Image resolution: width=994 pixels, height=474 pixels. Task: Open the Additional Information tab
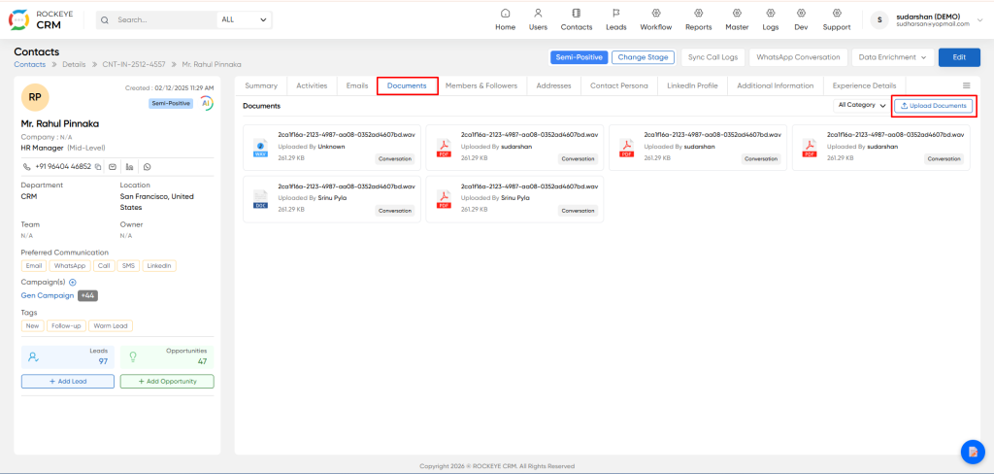(776, 85)
